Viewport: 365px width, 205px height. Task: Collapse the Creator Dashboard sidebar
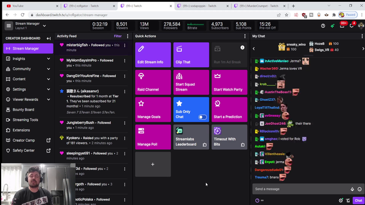click(48, 38)
